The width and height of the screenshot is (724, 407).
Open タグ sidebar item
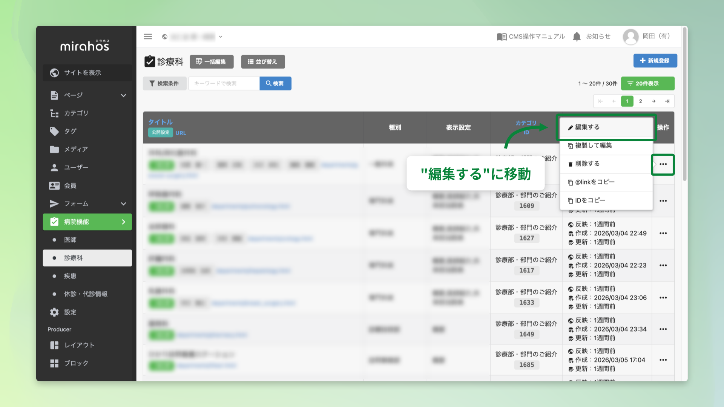coord(87,131)
